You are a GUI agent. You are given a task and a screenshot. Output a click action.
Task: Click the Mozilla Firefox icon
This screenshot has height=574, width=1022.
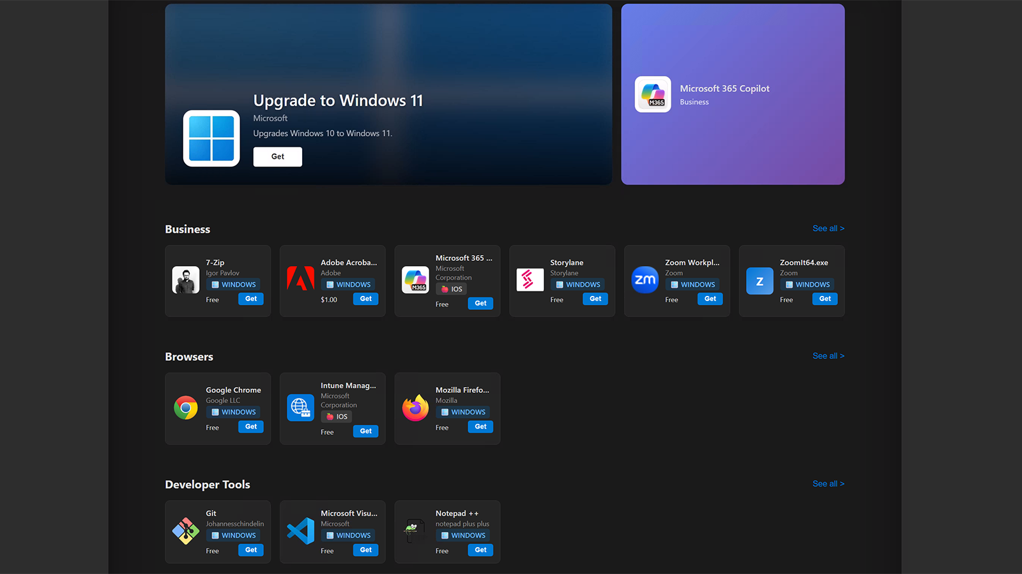pyautogui.click(x=415, y=408)
